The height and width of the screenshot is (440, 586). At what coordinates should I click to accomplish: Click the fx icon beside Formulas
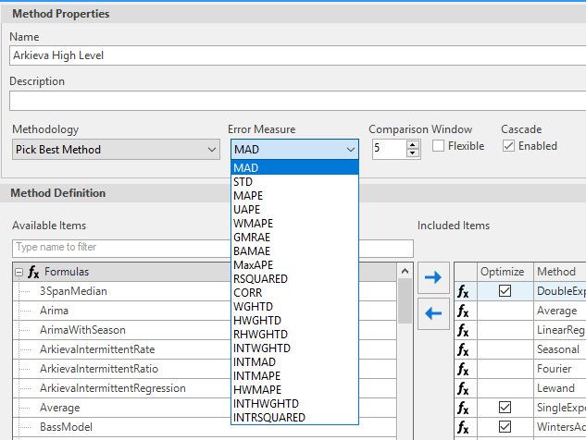tap(33, 272)
